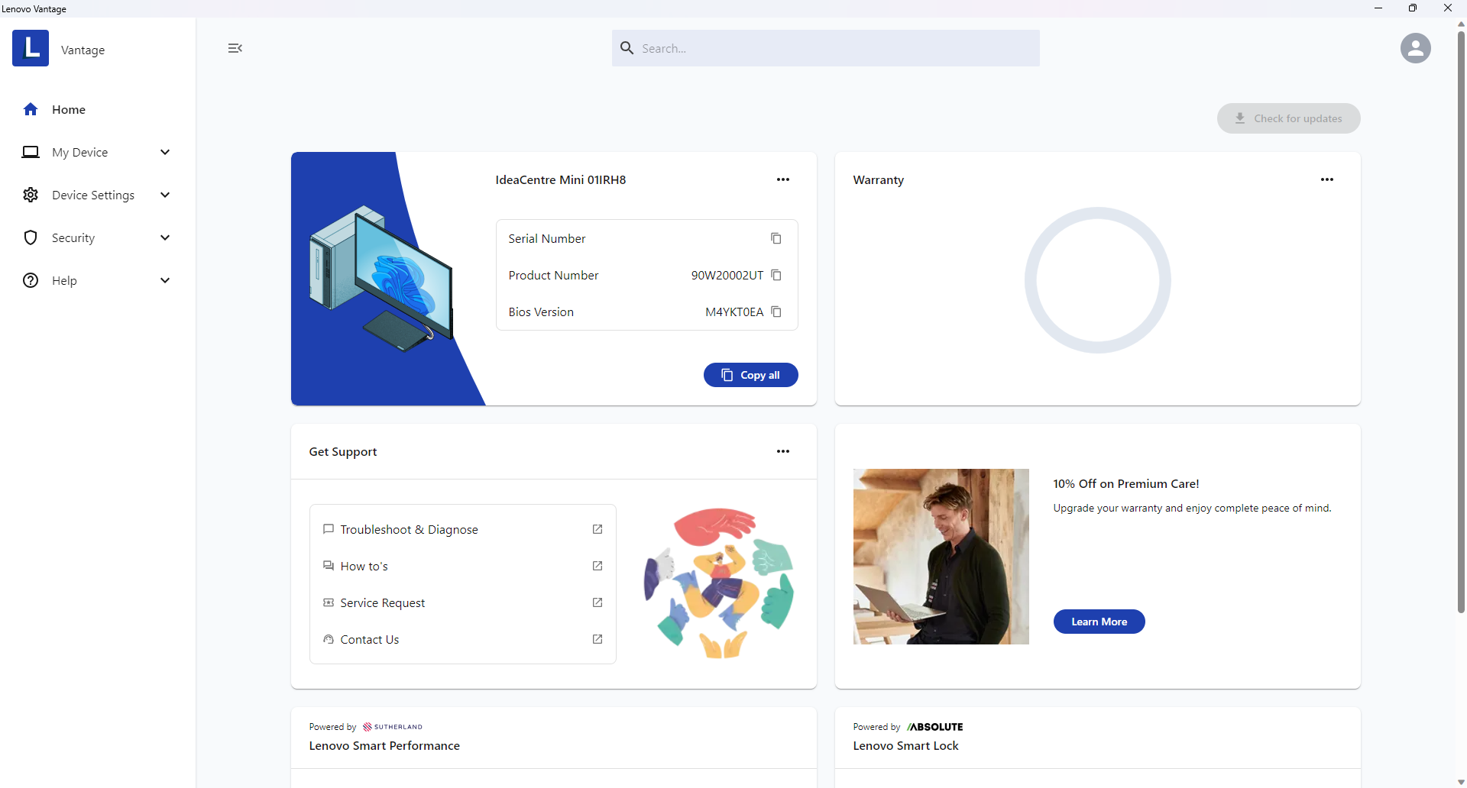Screen dimensions: 1467x788
Task: Open the user account profile icon
Action: (x=1415, y=48)
